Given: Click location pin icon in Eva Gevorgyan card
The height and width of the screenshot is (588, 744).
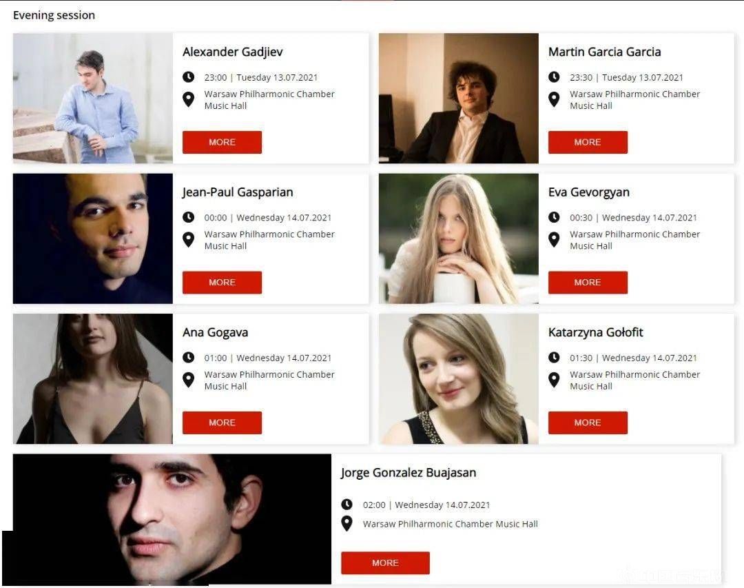Looking at the screenshot, I should point(554,239).
